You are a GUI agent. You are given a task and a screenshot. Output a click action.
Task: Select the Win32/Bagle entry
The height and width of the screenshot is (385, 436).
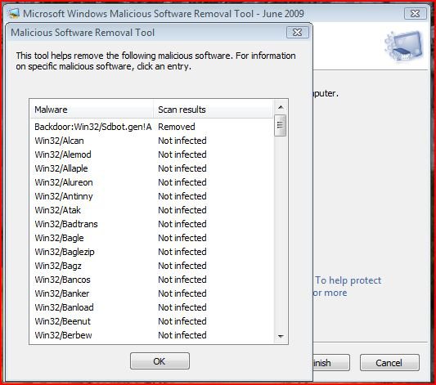[x=151, y=238]
